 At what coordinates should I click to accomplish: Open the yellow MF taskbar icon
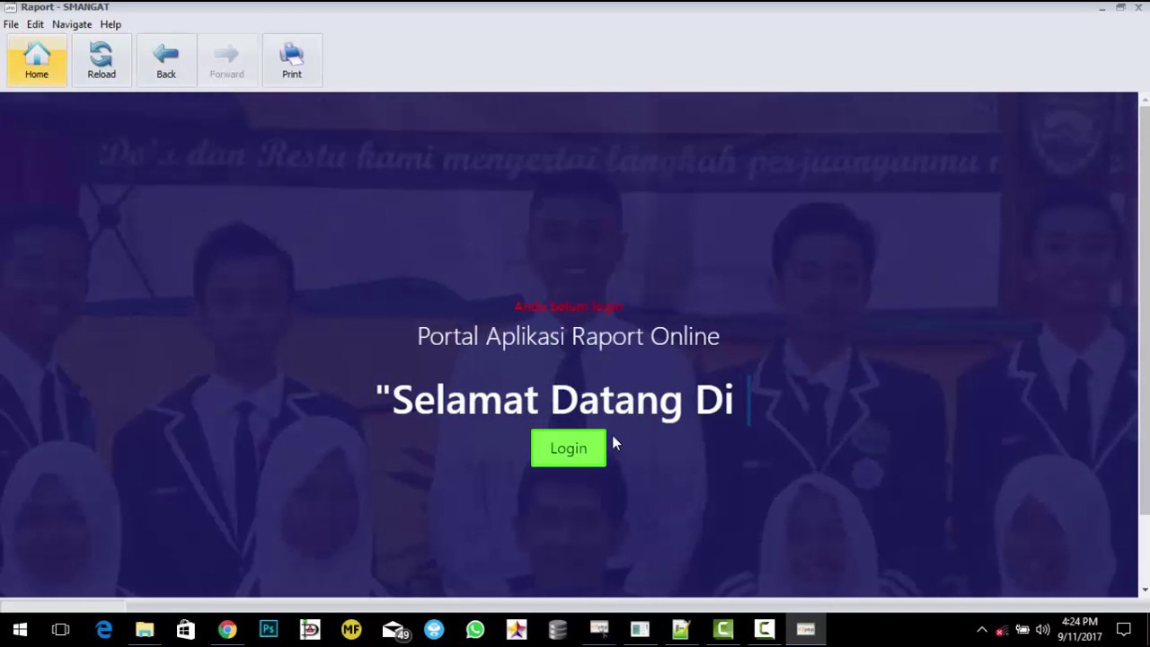[351, 630]
